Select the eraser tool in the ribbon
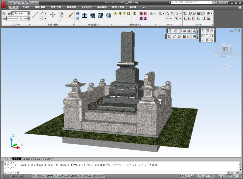 70,14
